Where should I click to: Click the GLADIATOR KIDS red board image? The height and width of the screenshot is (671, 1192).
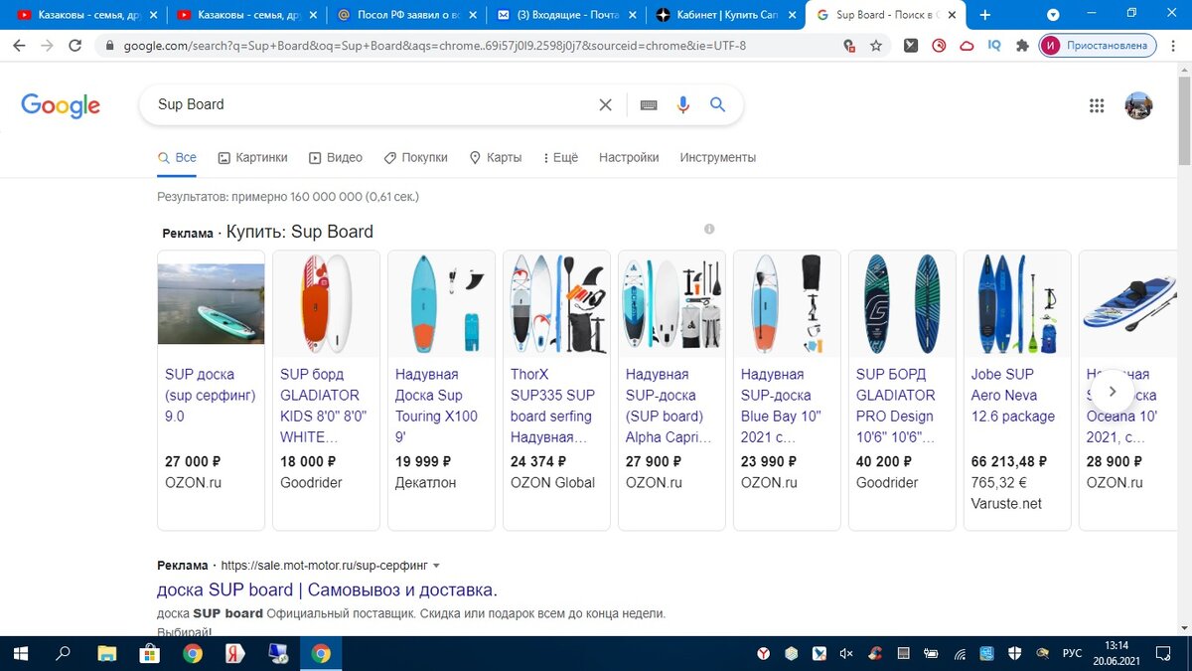(326, 303)
